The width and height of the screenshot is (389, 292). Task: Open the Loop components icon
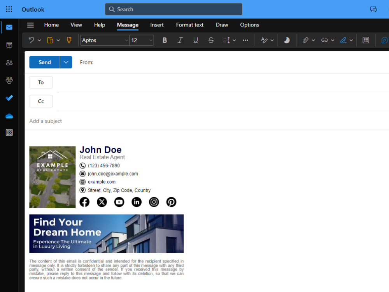[x=366, y=40]
